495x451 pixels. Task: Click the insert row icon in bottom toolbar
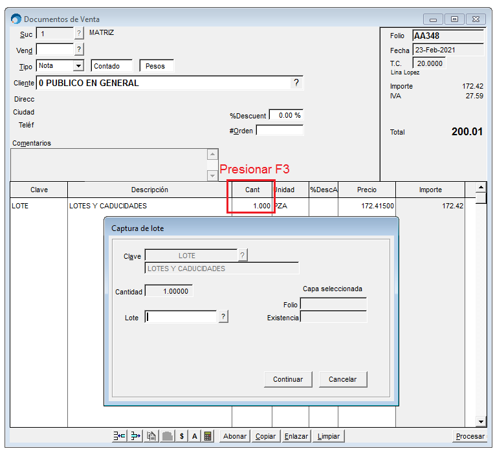click(x=119, y=436)
